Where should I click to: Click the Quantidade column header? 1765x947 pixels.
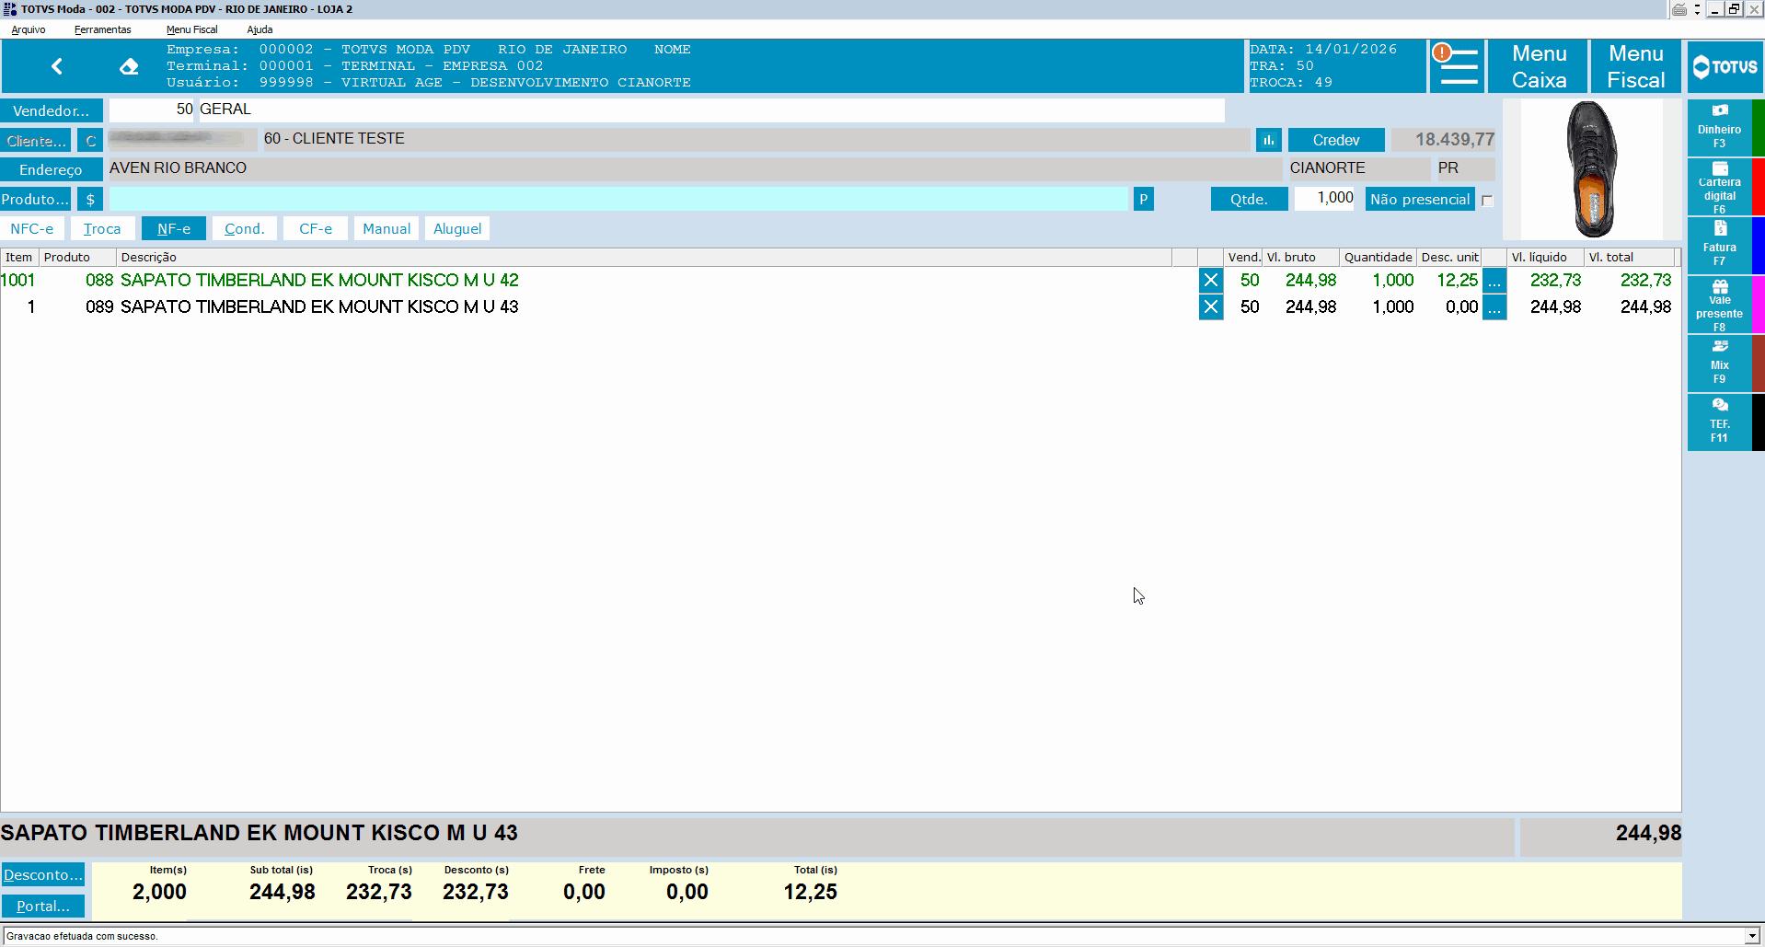coord(1378,258)
